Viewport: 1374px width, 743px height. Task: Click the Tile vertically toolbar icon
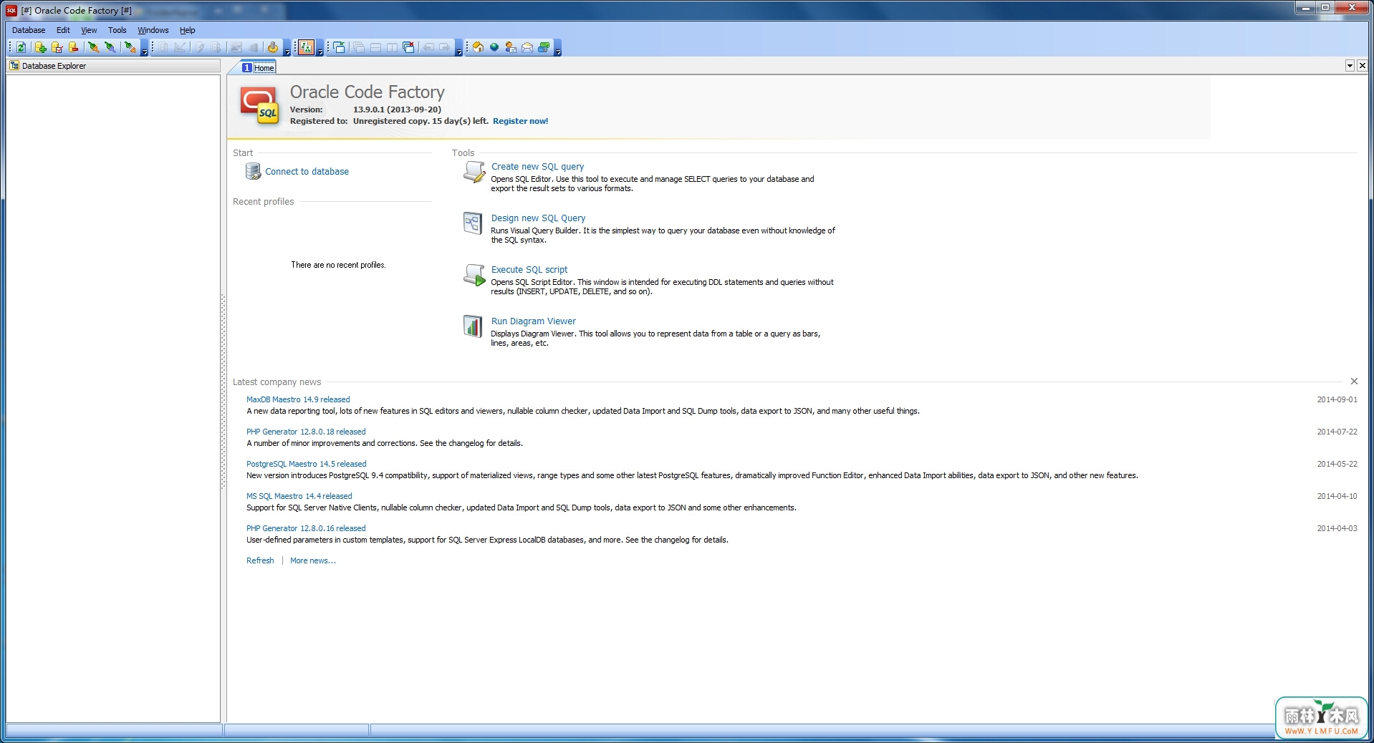pos(391,47)
